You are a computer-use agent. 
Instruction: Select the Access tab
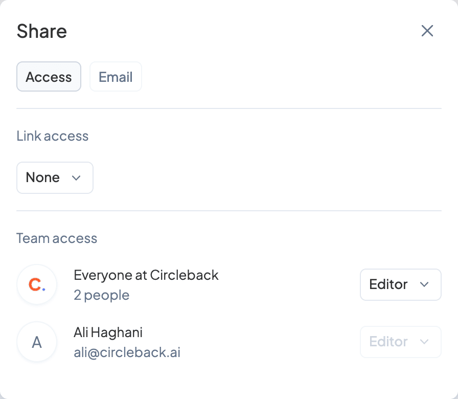(49, 77)
